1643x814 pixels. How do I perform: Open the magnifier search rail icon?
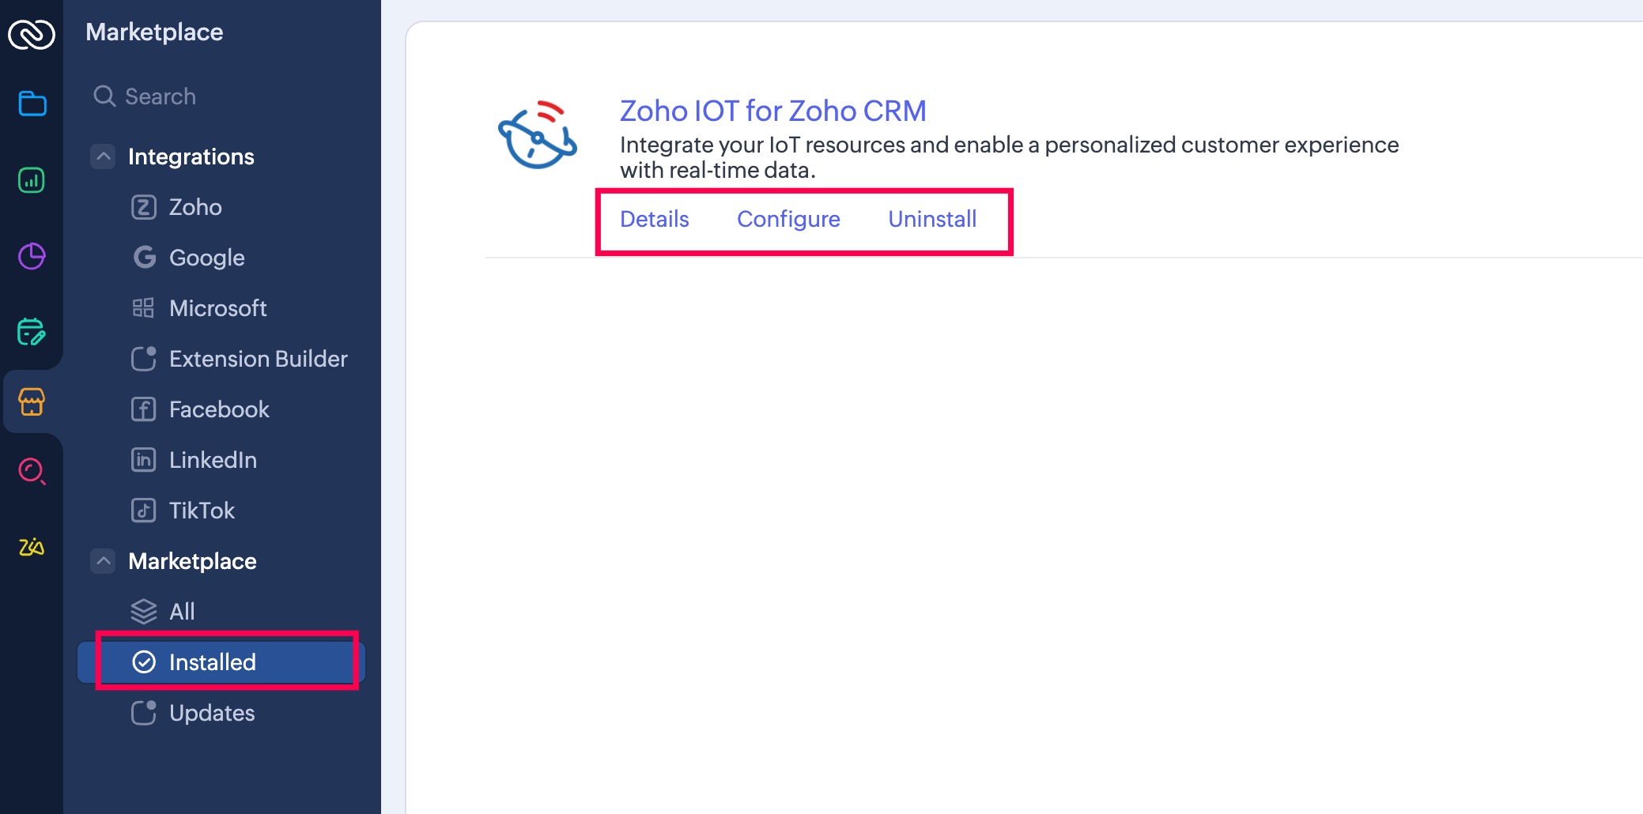click(32, 472)
